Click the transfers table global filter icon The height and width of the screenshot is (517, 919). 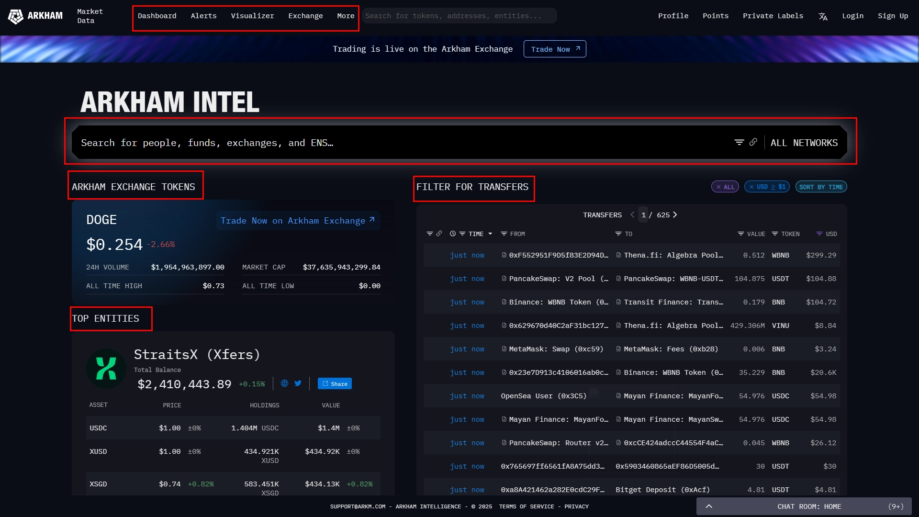429,234
